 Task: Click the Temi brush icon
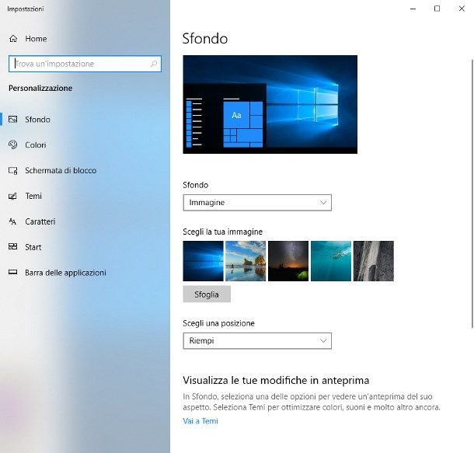(12, 196)
